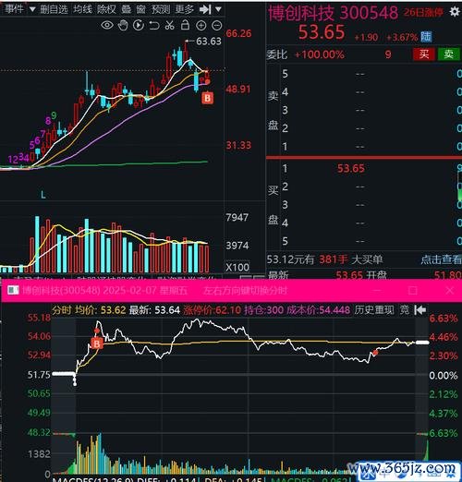The height and width of the screenshot is (482, 462).
Task: Click the jump-to-end arrow icon in toolbar
Action: pos(205,9)
